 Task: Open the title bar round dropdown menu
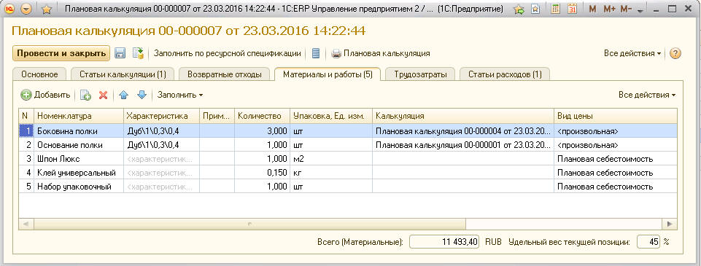(26, 9)
